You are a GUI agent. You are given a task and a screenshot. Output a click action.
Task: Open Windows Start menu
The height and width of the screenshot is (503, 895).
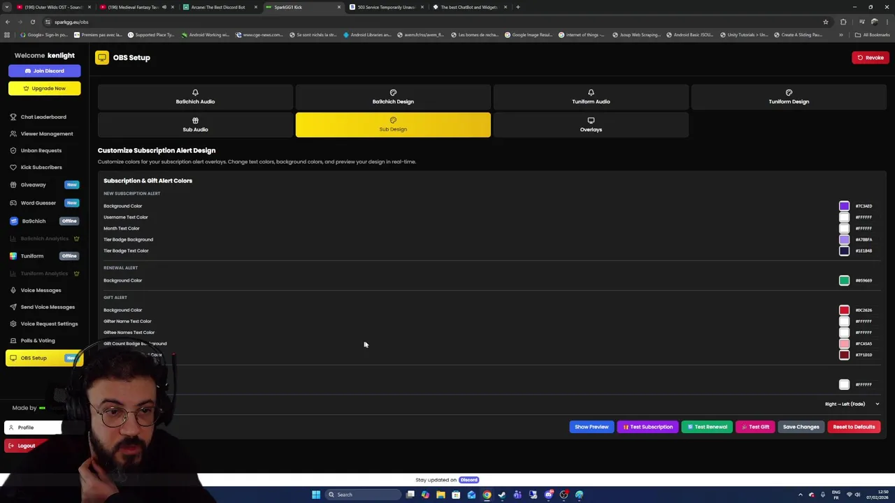tap(316, 495)
